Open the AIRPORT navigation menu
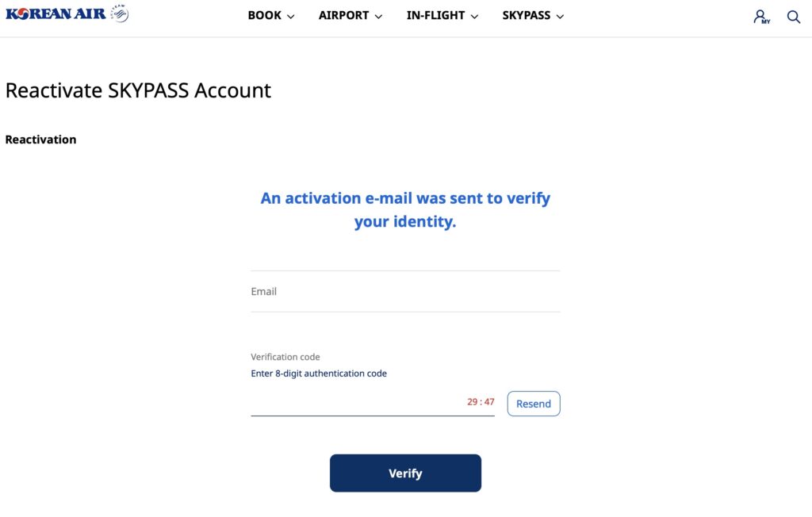The image size is (812, 517). point(343,16)
